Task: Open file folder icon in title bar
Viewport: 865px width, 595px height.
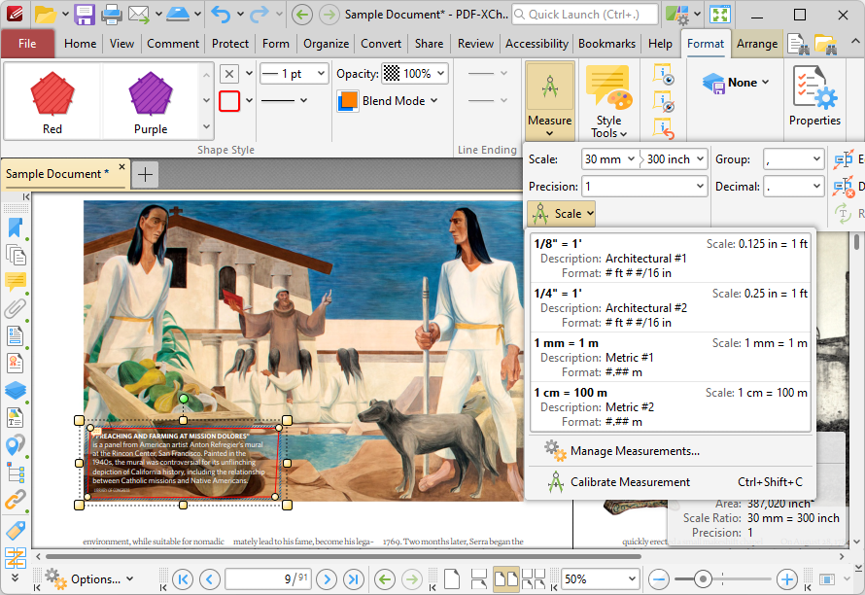Action: click(x=46, y=15)
